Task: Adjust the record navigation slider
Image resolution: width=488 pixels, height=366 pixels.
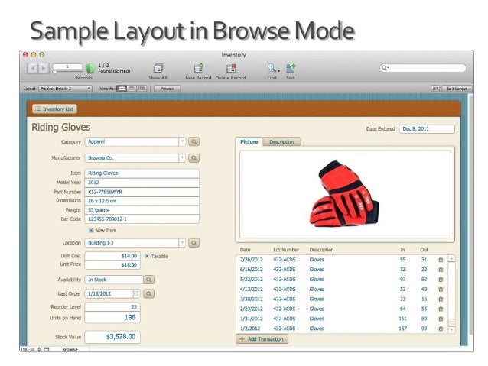Action: (x=55, y=72)
